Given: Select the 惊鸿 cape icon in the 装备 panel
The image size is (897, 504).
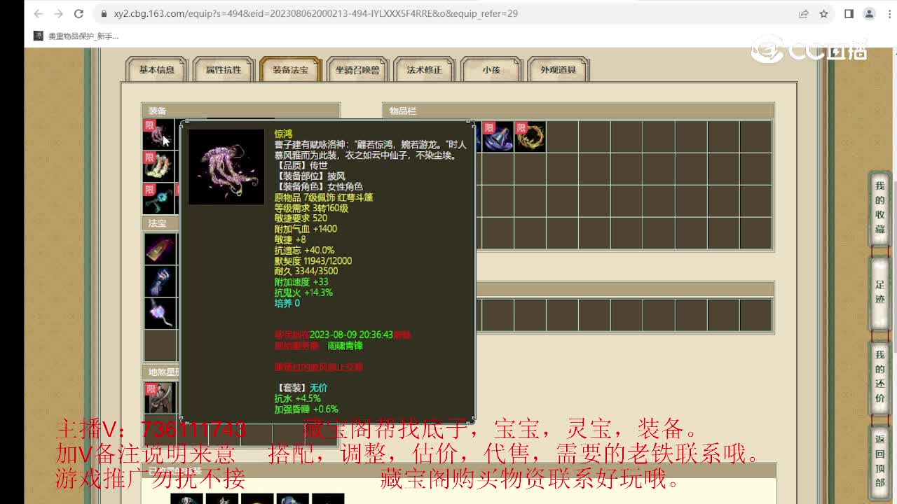Looking at the screenshot, I should click(159, 133).
